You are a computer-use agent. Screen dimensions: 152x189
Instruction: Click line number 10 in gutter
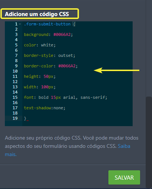(x=15, y=71)
